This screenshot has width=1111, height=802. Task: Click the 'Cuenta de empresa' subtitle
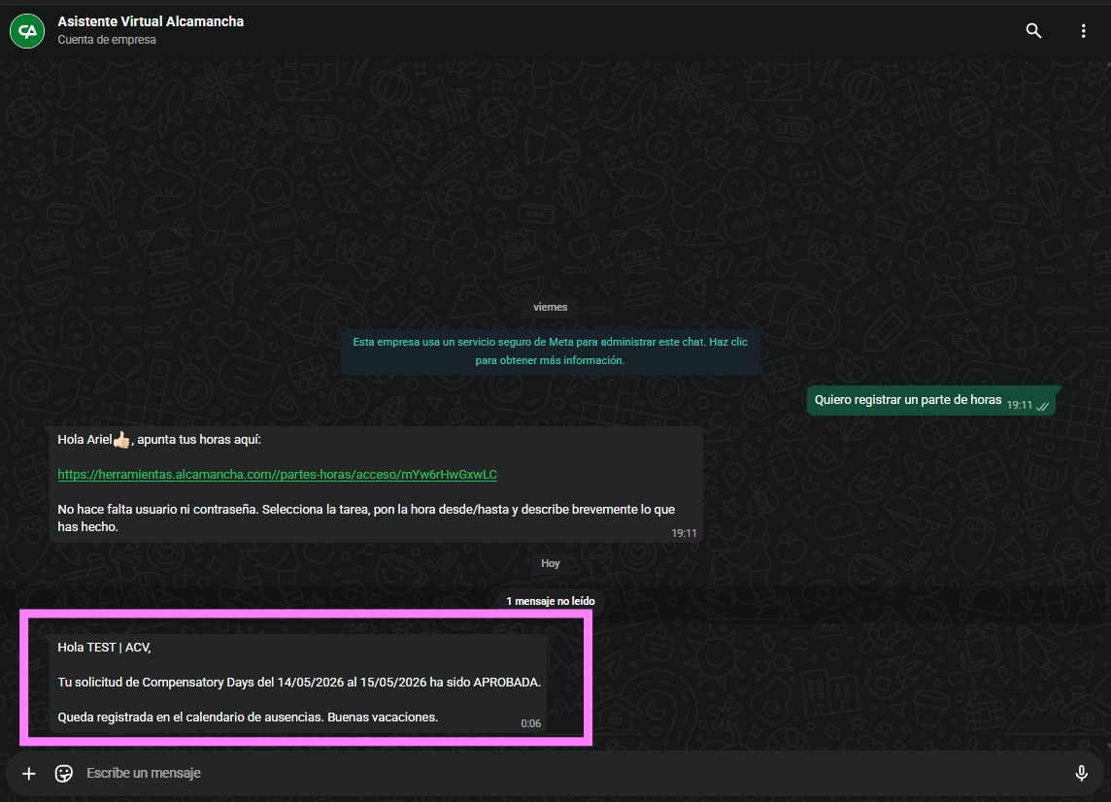[x=107, y=41]
